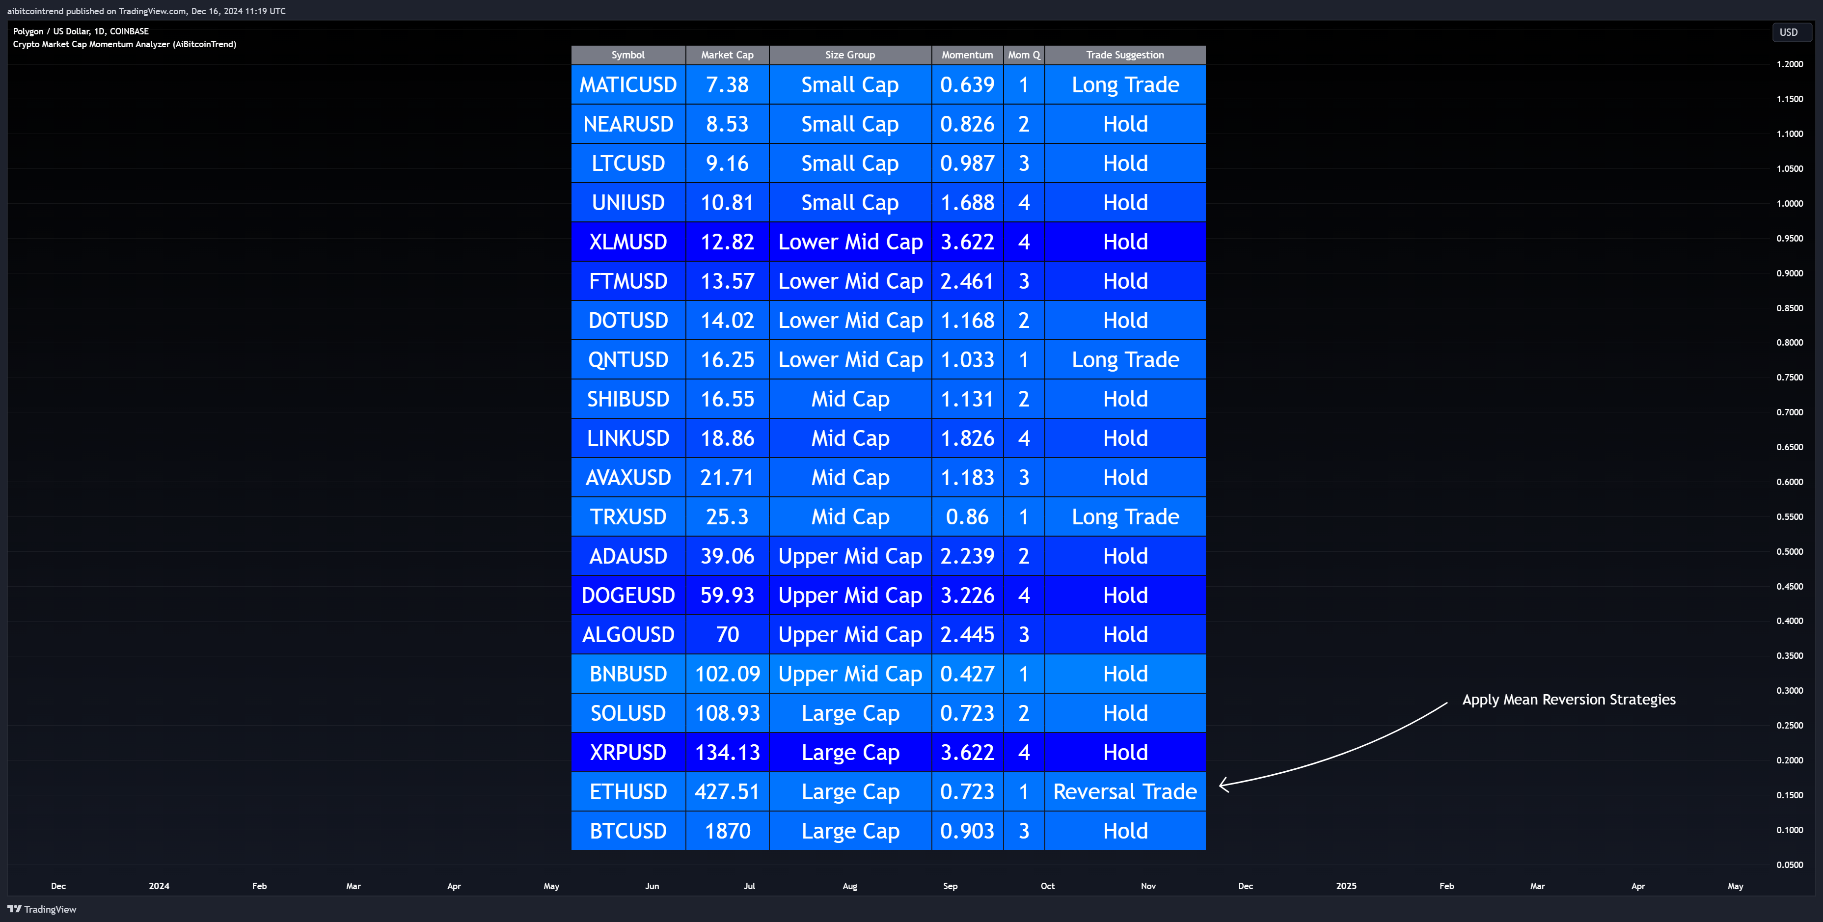The height and width of the screenshot is (922, 1823).
Task: Click the Reversal Trade suggestion for ETHUSD
Action: point(1125,792)
